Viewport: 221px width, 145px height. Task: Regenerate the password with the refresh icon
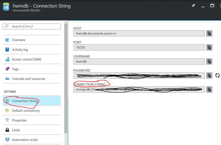tap(217, 75)
